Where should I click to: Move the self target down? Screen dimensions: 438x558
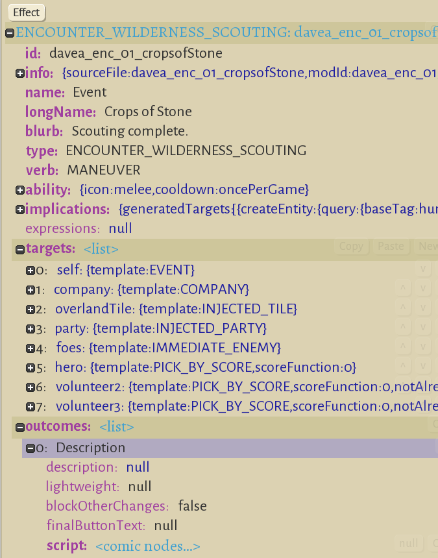click(422, 269)
